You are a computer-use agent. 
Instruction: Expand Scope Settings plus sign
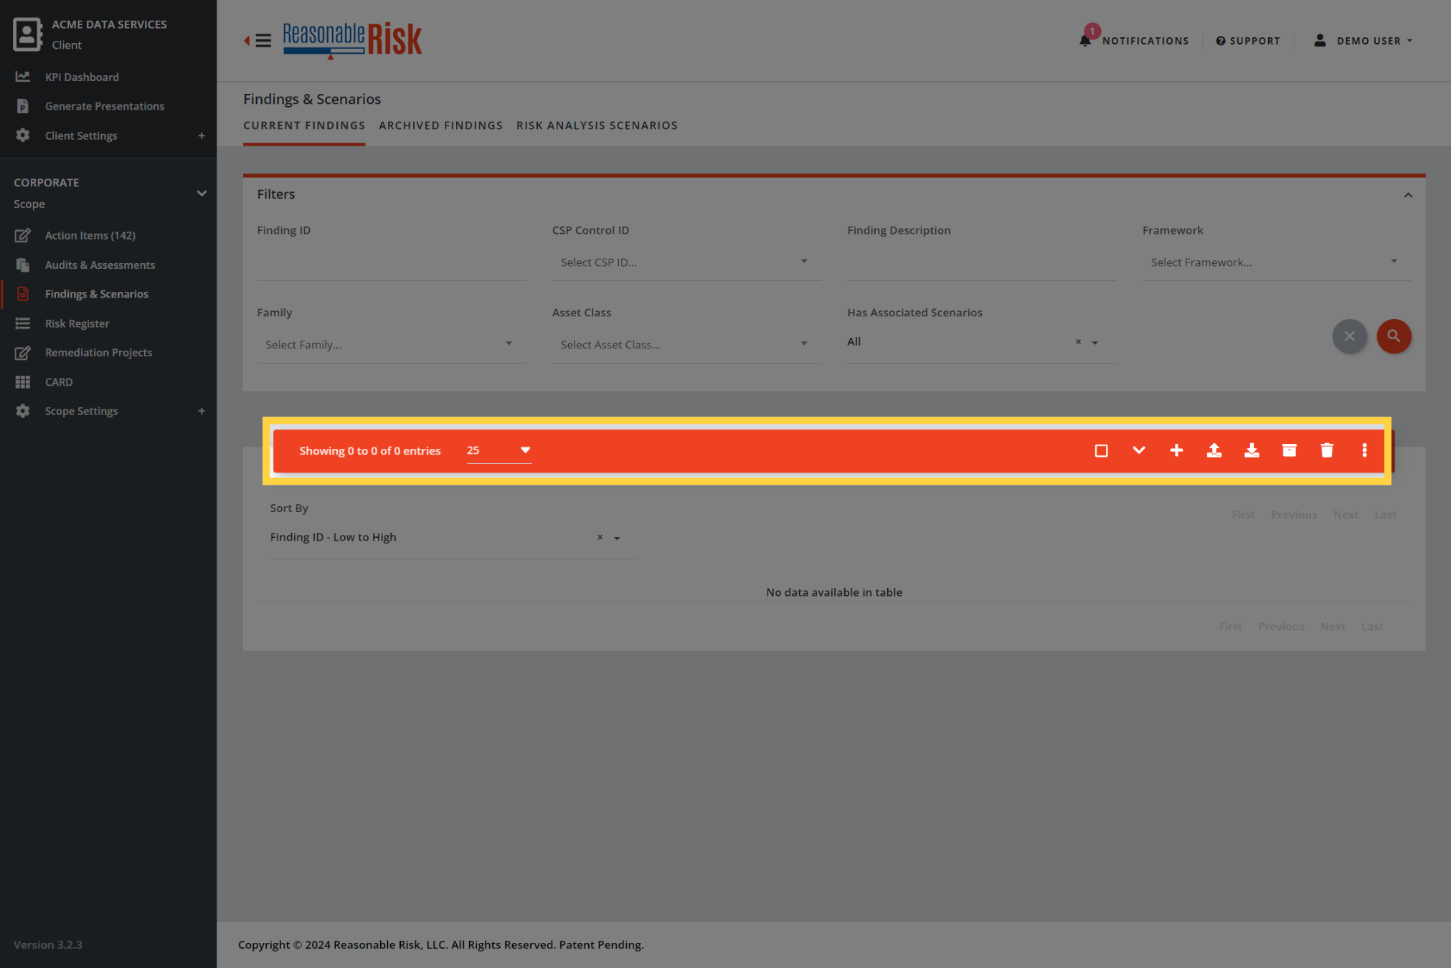202,411
